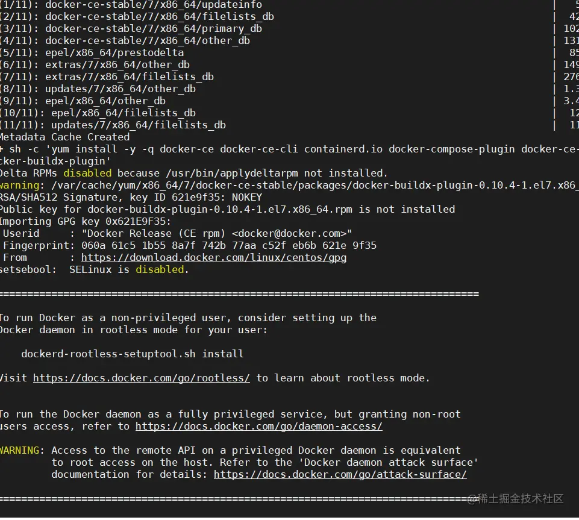Viewport: 579px width, 520px height.
Task: Click 'updates/7/x86_64/other_db' text
Action: 120,89
